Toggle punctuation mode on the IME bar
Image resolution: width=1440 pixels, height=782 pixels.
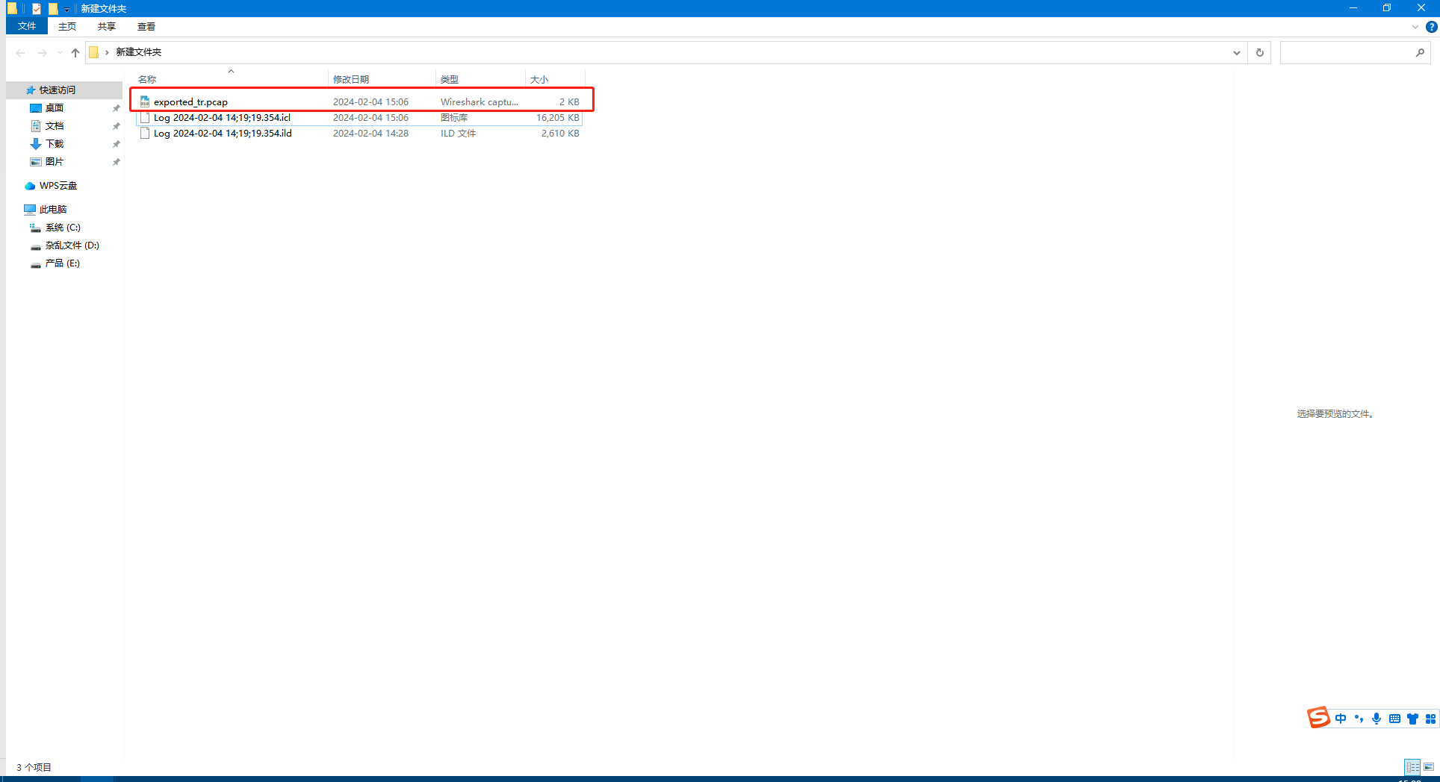1359,719
